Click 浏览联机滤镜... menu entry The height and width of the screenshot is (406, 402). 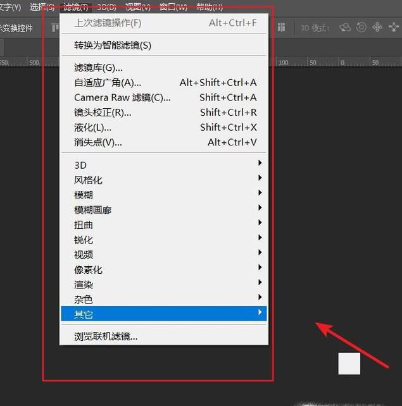coord(164,336)
